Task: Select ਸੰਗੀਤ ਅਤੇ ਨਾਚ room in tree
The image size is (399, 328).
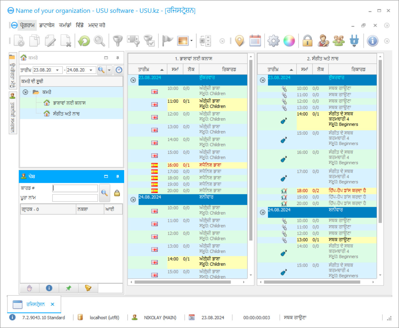Action: coord(66,114)
